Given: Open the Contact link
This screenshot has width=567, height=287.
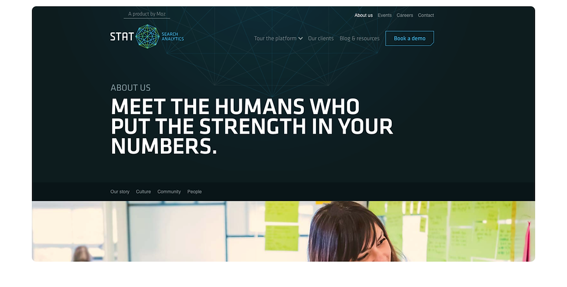Looking at the screenshot, I should (426, 15).
